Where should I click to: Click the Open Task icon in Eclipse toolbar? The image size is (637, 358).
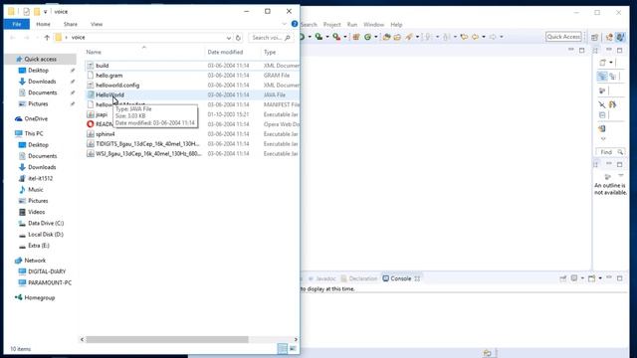(397, 37)
